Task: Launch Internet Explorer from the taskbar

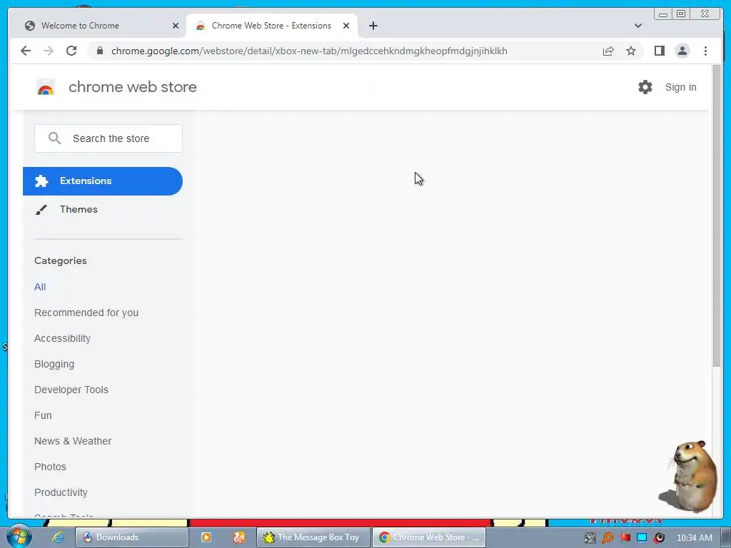Action: (57, 537)
